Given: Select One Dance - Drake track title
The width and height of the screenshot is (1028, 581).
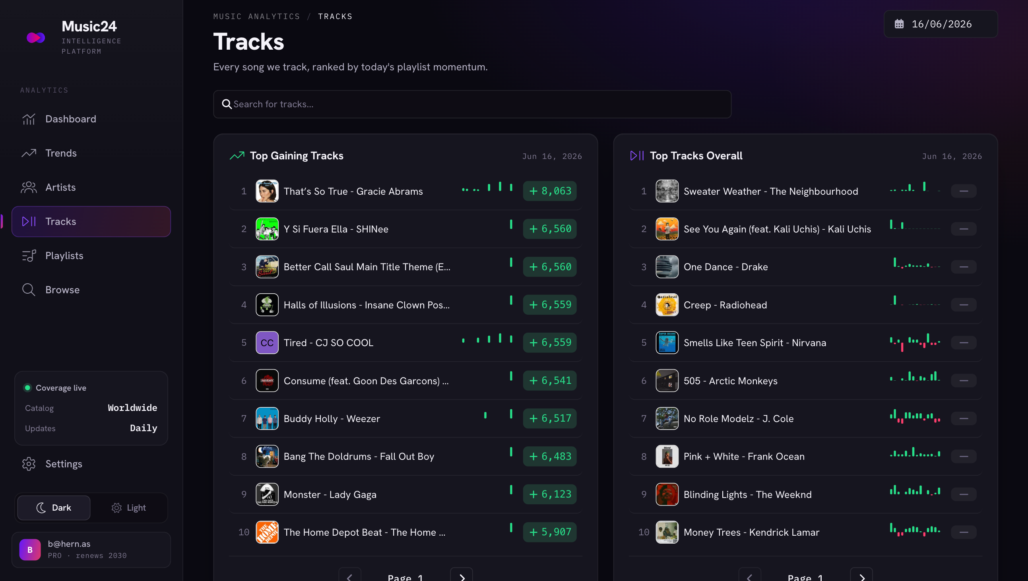Looking at the screenshot, I should [725, 267].
